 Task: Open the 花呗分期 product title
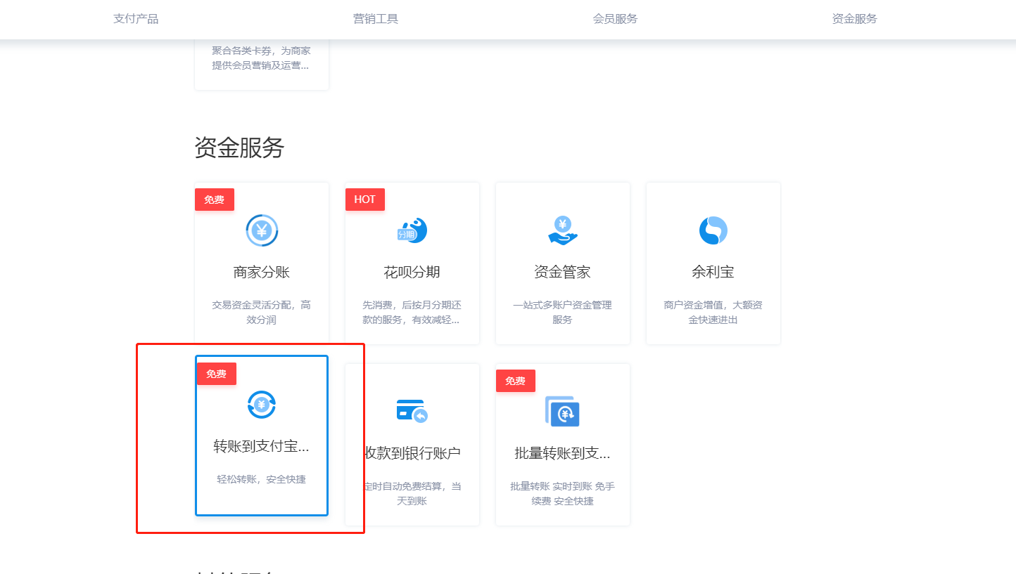click(412, 273)
